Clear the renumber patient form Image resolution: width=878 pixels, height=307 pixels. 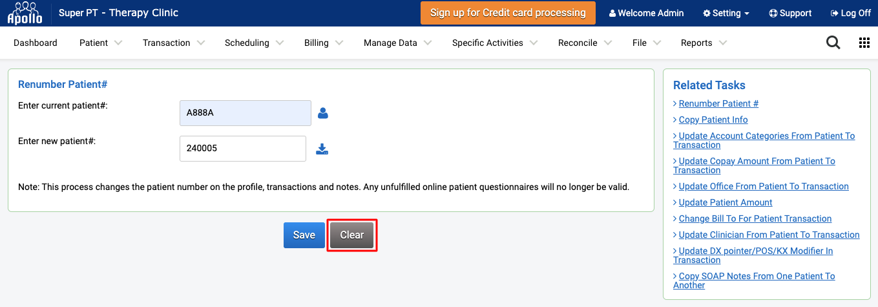point(352,235)
